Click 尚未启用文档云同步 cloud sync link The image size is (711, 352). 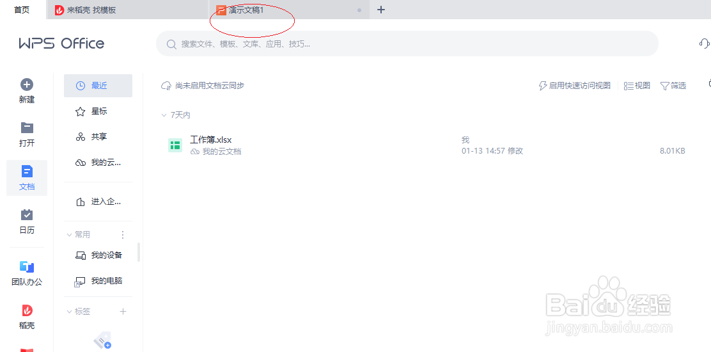point(203,85)
